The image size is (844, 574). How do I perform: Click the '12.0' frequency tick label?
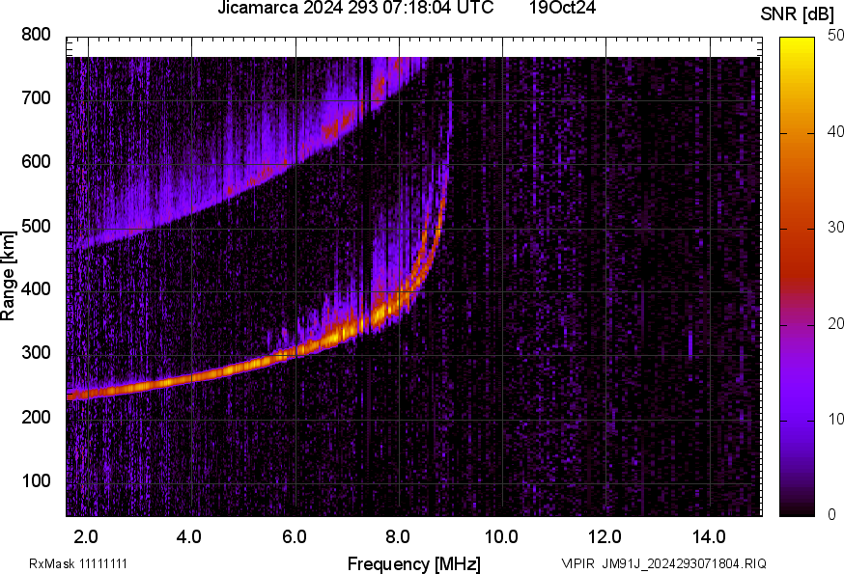click(x=605, y=537)
